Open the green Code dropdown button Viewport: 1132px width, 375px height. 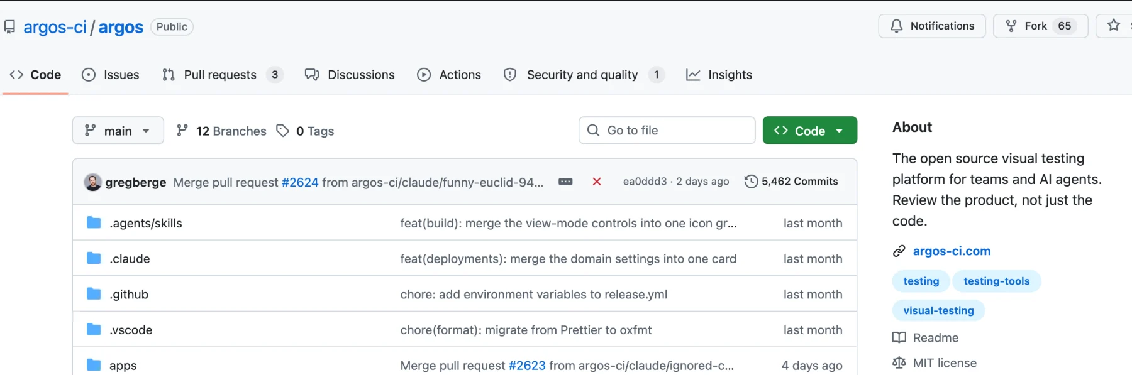(810, 130)
